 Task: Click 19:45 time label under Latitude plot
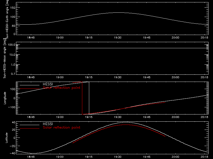[x=147, y=157]
